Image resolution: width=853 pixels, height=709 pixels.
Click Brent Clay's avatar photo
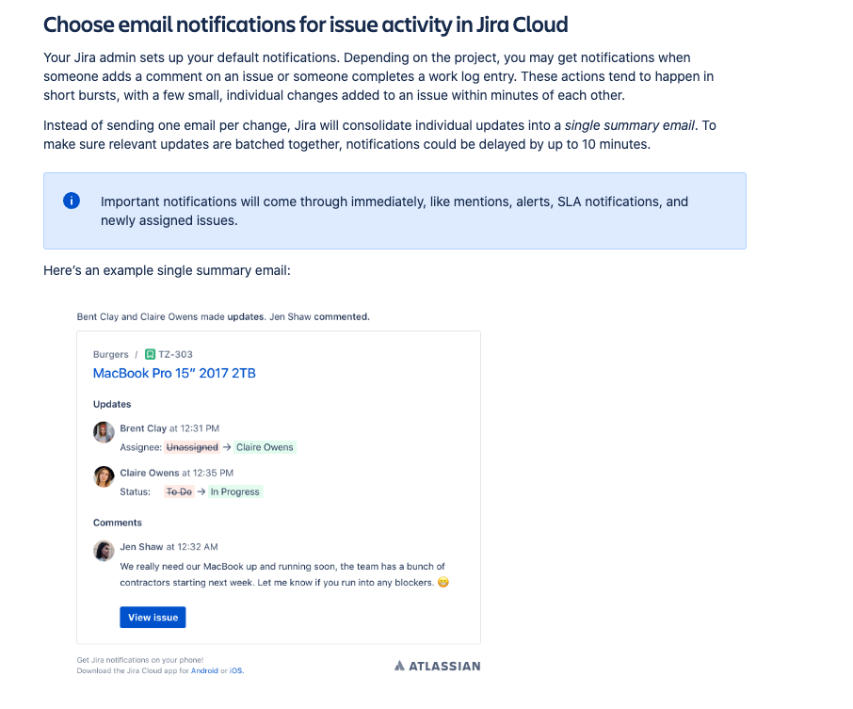point(104,432)
